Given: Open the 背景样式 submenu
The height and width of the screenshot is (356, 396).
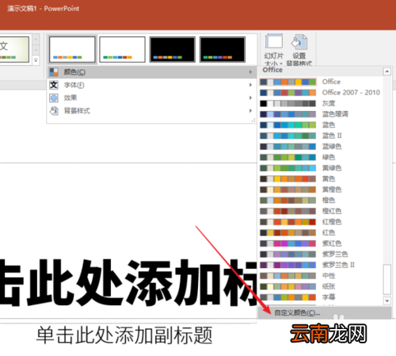Looking at the screenshot, I should 152,111.
